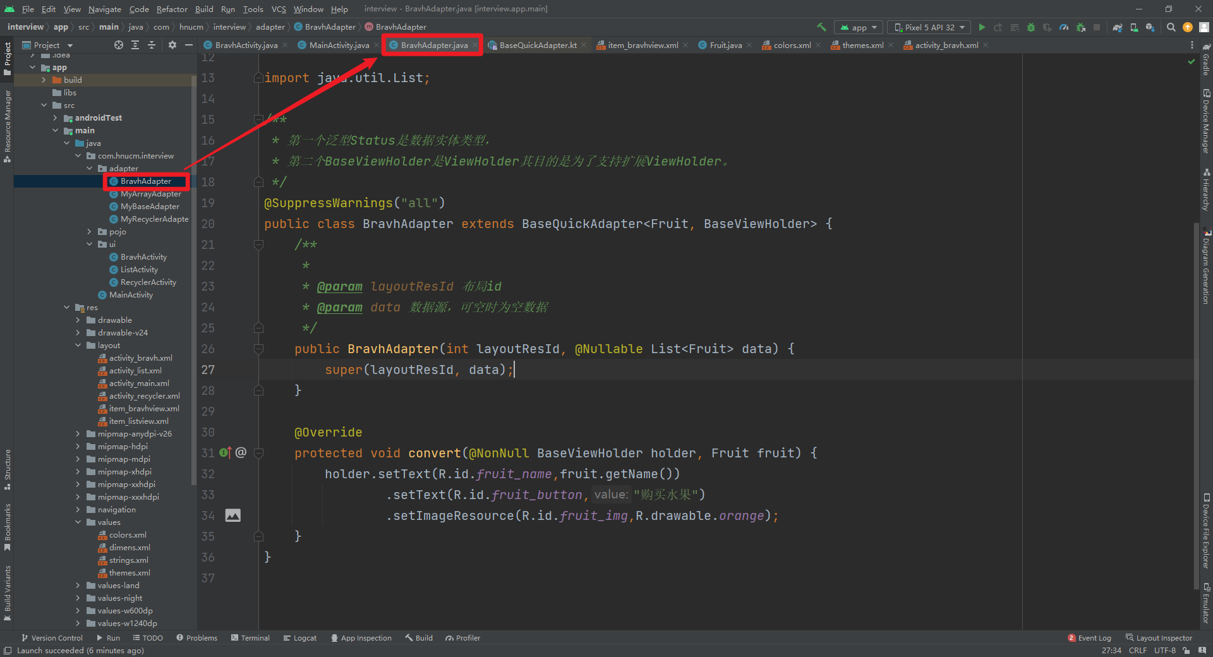Open activity_bravh.xml in project tree

[x=135, y=358]
